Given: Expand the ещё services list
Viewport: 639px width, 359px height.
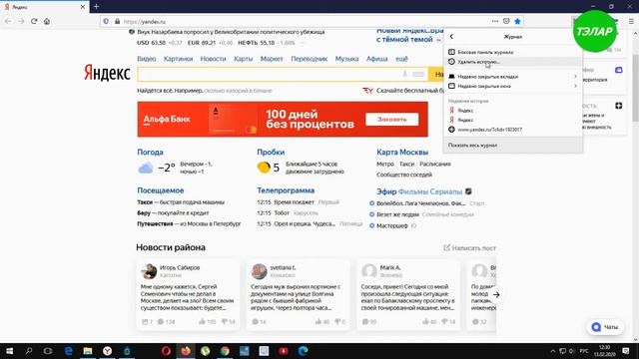Looking at the screenshot, I should click(401, 59).
